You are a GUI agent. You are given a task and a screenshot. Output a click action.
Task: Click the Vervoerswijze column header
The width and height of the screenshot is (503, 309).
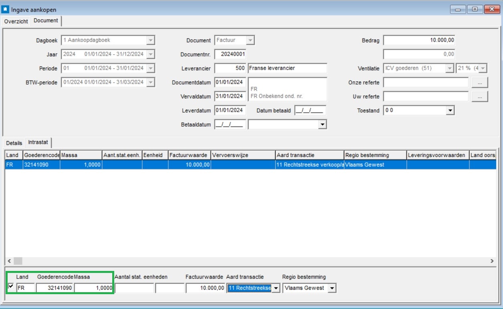point(243,156)
